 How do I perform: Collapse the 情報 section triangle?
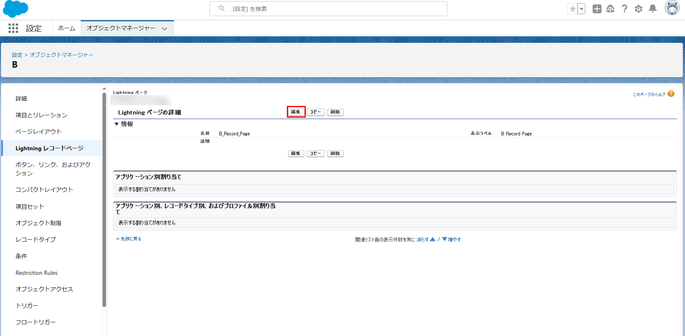[117, 124]
